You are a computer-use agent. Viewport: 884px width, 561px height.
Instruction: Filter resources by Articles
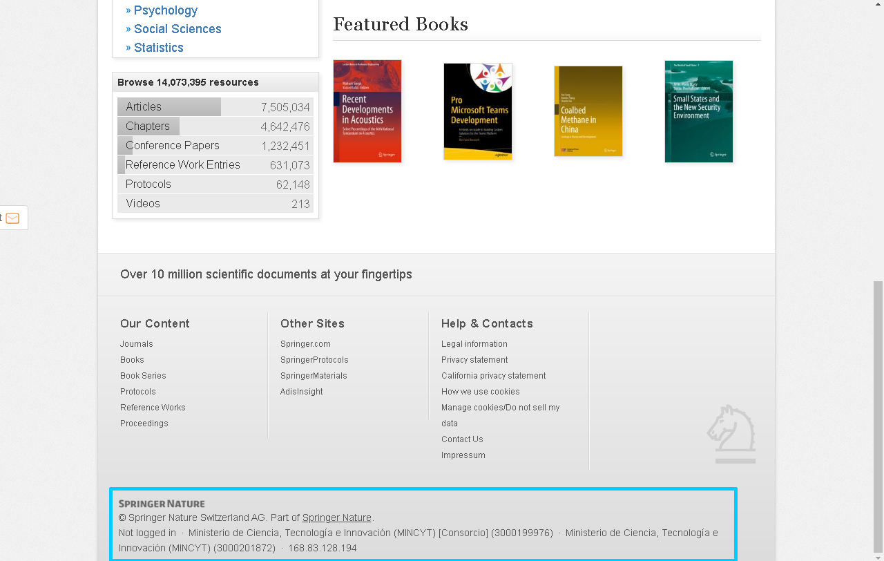(x=144, y=107)
